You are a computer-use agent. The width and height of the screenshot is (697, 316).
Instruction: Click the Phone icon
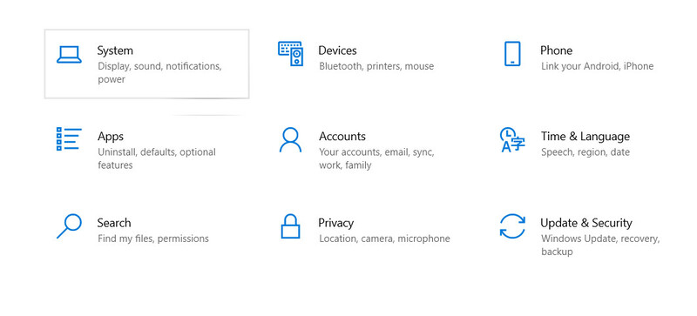[x=512, y=54]
